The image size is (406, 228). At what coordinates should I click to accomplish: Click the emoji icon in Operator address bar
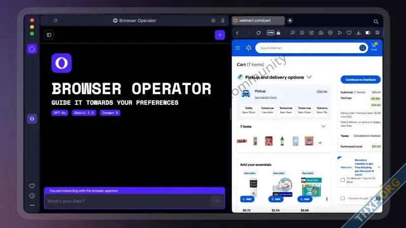(x=213, y=20)
